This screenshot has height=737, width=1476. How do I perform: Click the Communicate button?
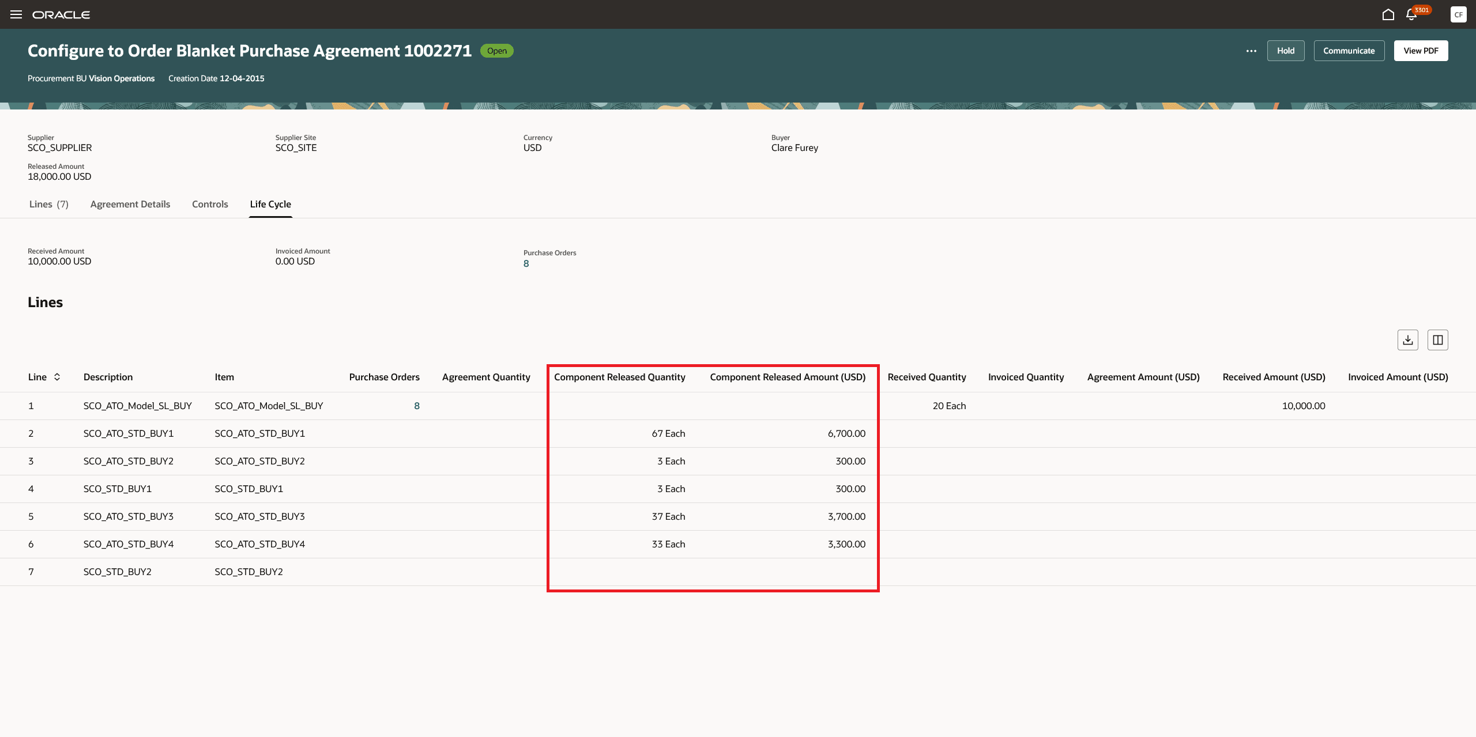pos(1349,51)
